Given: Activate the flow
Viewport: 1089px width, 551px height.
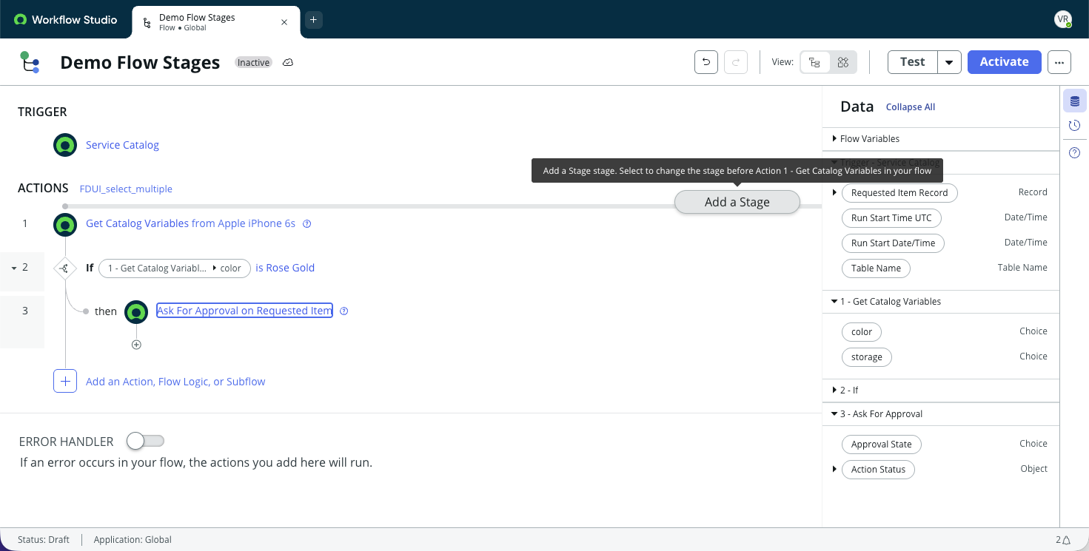Looking at the screenshot, I should pos(1004,62).
